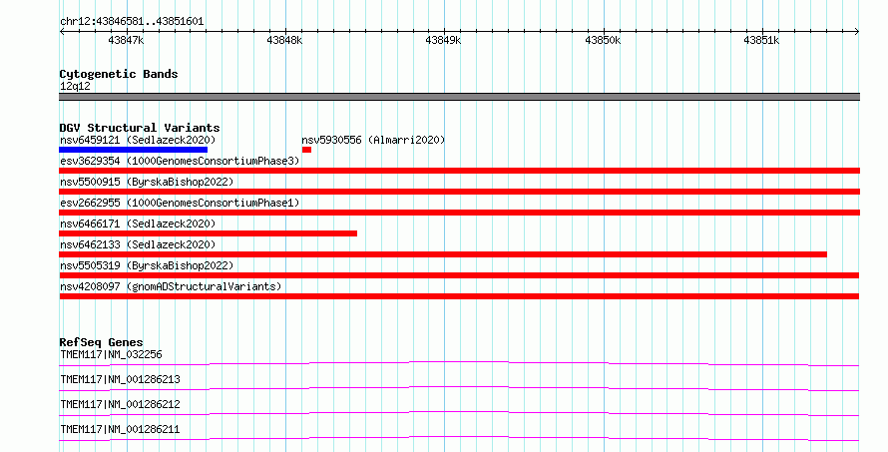This screenshot has width=888, height=452.
Task: Click the blue nsv6459121 variant bar
Action: pos(133,150)
